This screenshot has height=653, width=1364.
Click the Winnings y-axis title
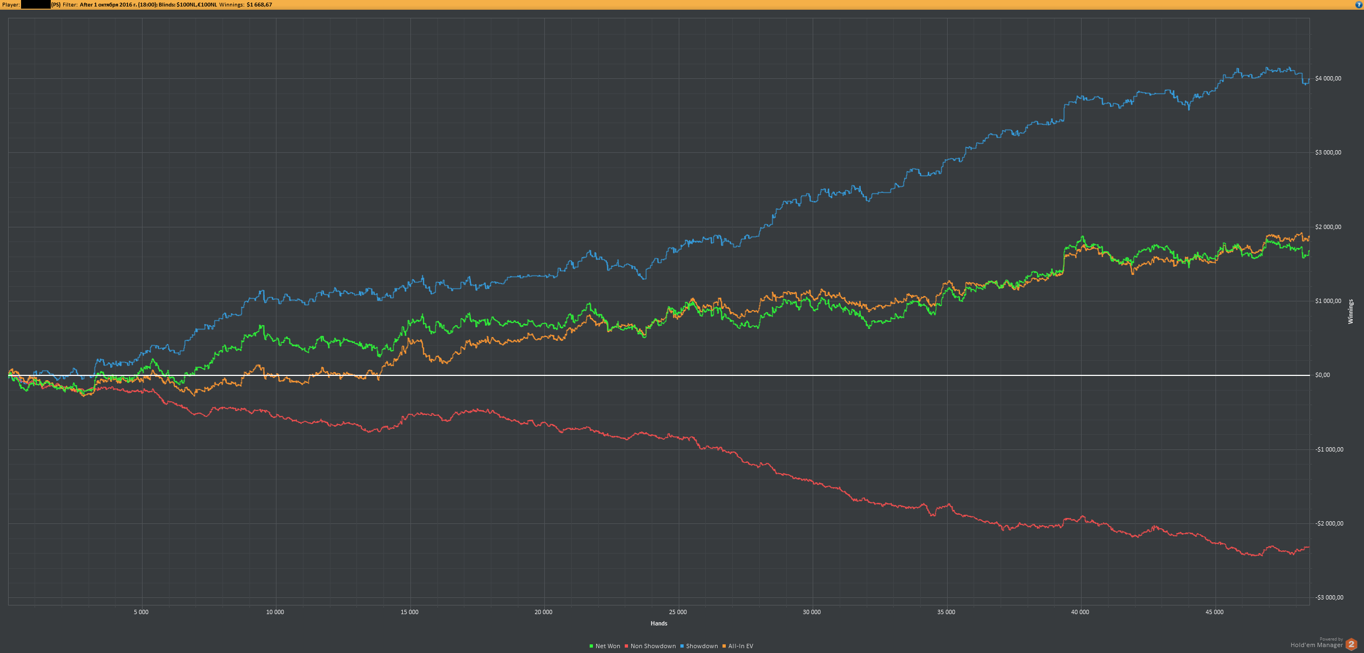(x=1351, y=312)
